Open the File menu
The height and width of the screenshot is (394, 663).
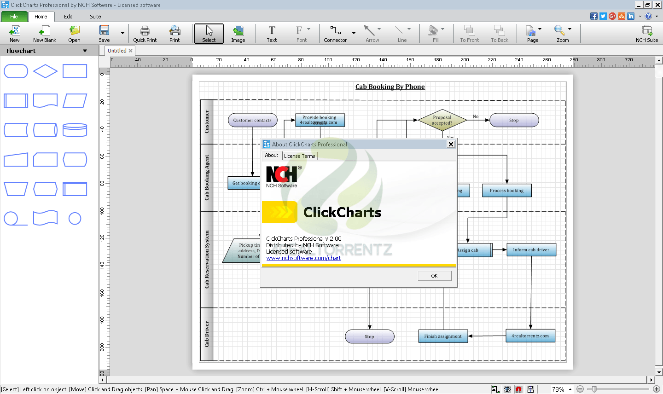(x=14, y=17)
